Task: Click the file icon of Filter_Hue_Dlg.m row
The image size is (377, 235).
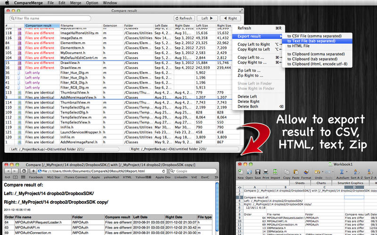Action: (x=19, y=73)
